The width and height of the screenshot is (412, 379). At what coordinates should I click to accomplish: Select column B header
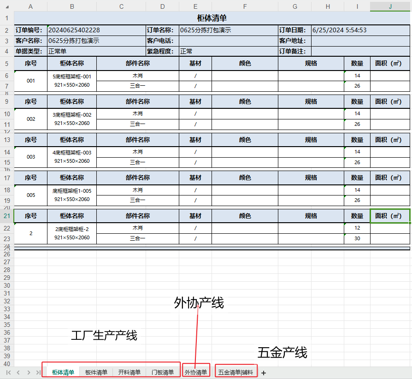[72, 6]
